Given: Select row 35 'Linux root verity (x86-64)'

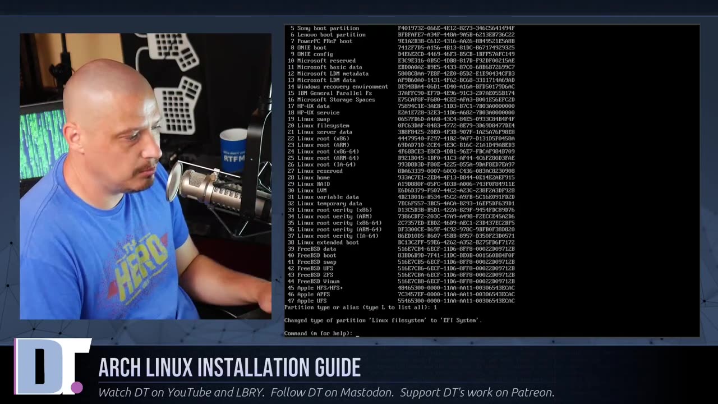Looking at the screenshot, I should 401,223.
